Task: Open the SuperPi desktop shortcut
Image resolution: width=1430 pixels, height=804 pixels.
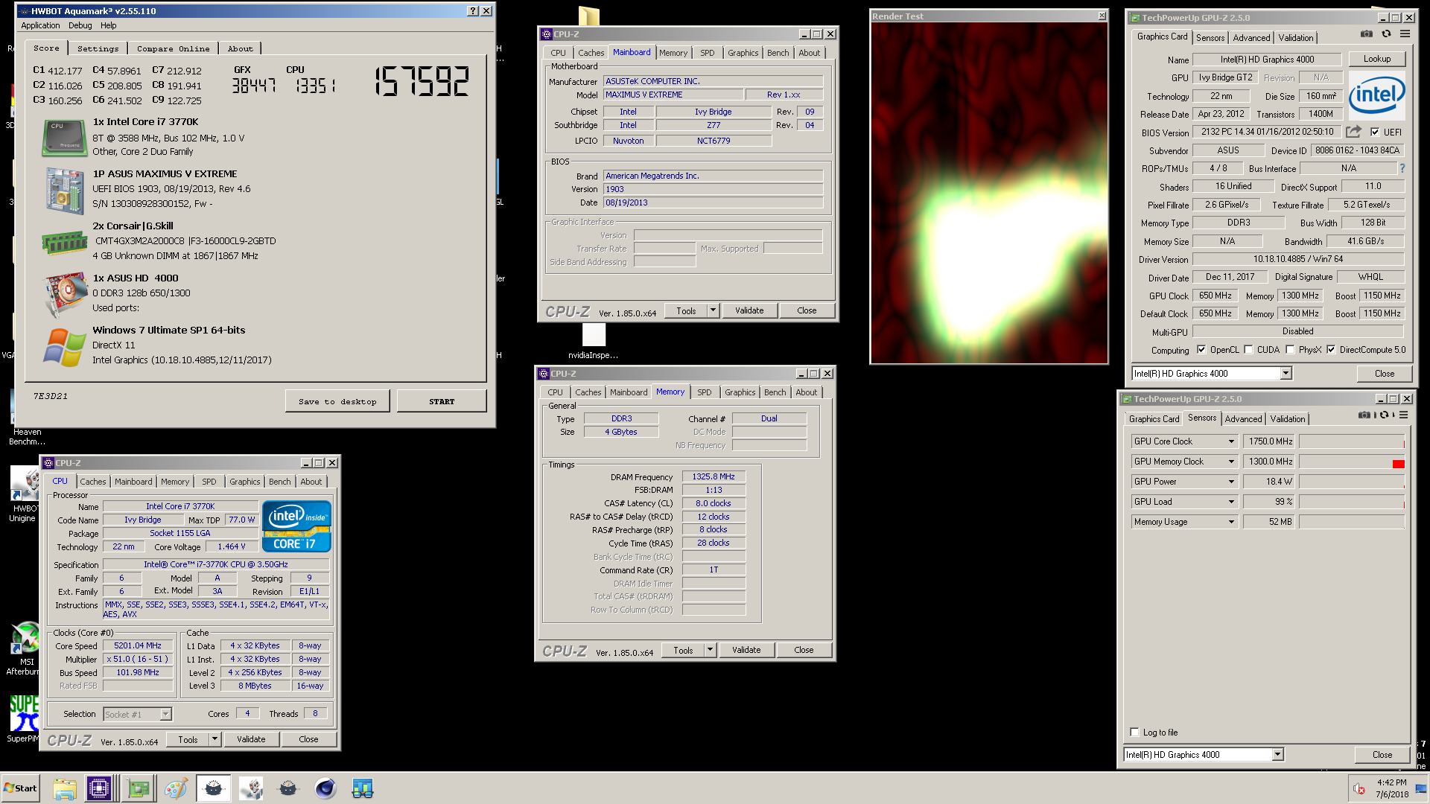Action: 24,719
